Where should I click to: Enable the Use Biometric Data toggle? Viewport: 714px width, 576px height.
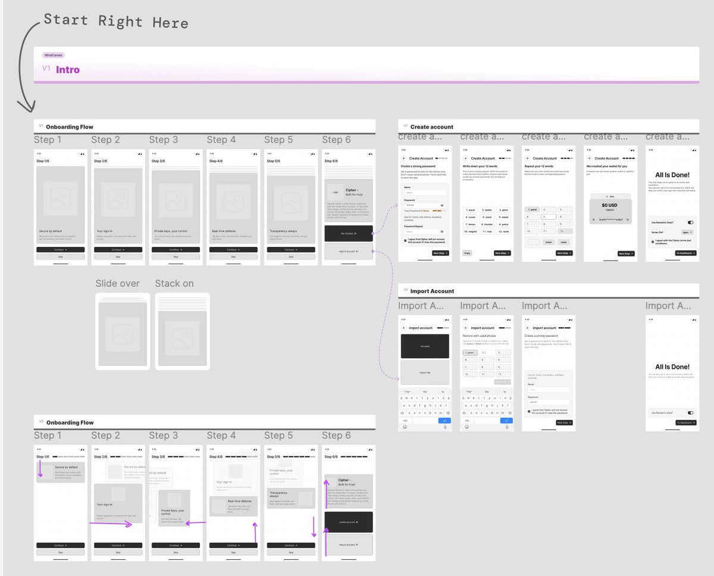pos(690,223)
